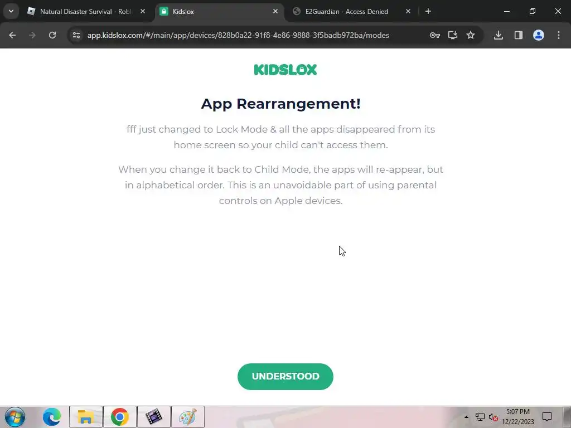Open video editor taskbar icon

[154, 417]
